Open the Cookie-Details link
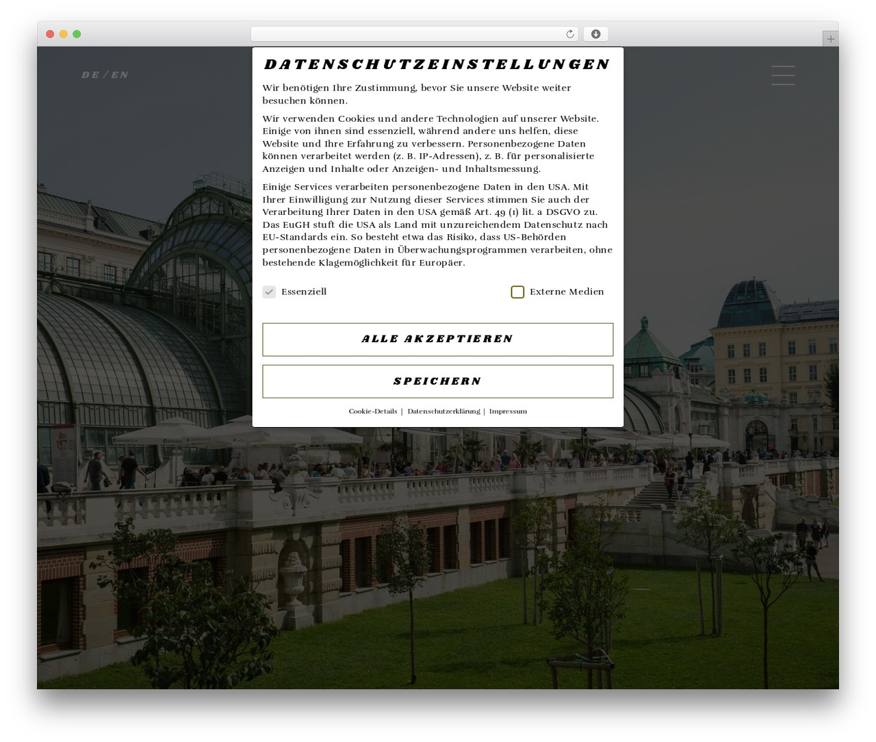Screen dimensions: 876x742 click(373, 411)
